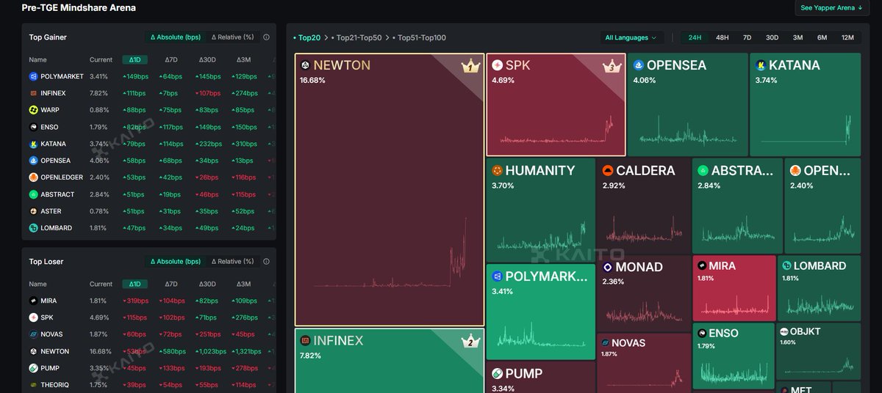Image resolution: width=882 pixels, height=393 pixels.
Task: Sort Top Loser by Δ30D column
Action: 208,284
